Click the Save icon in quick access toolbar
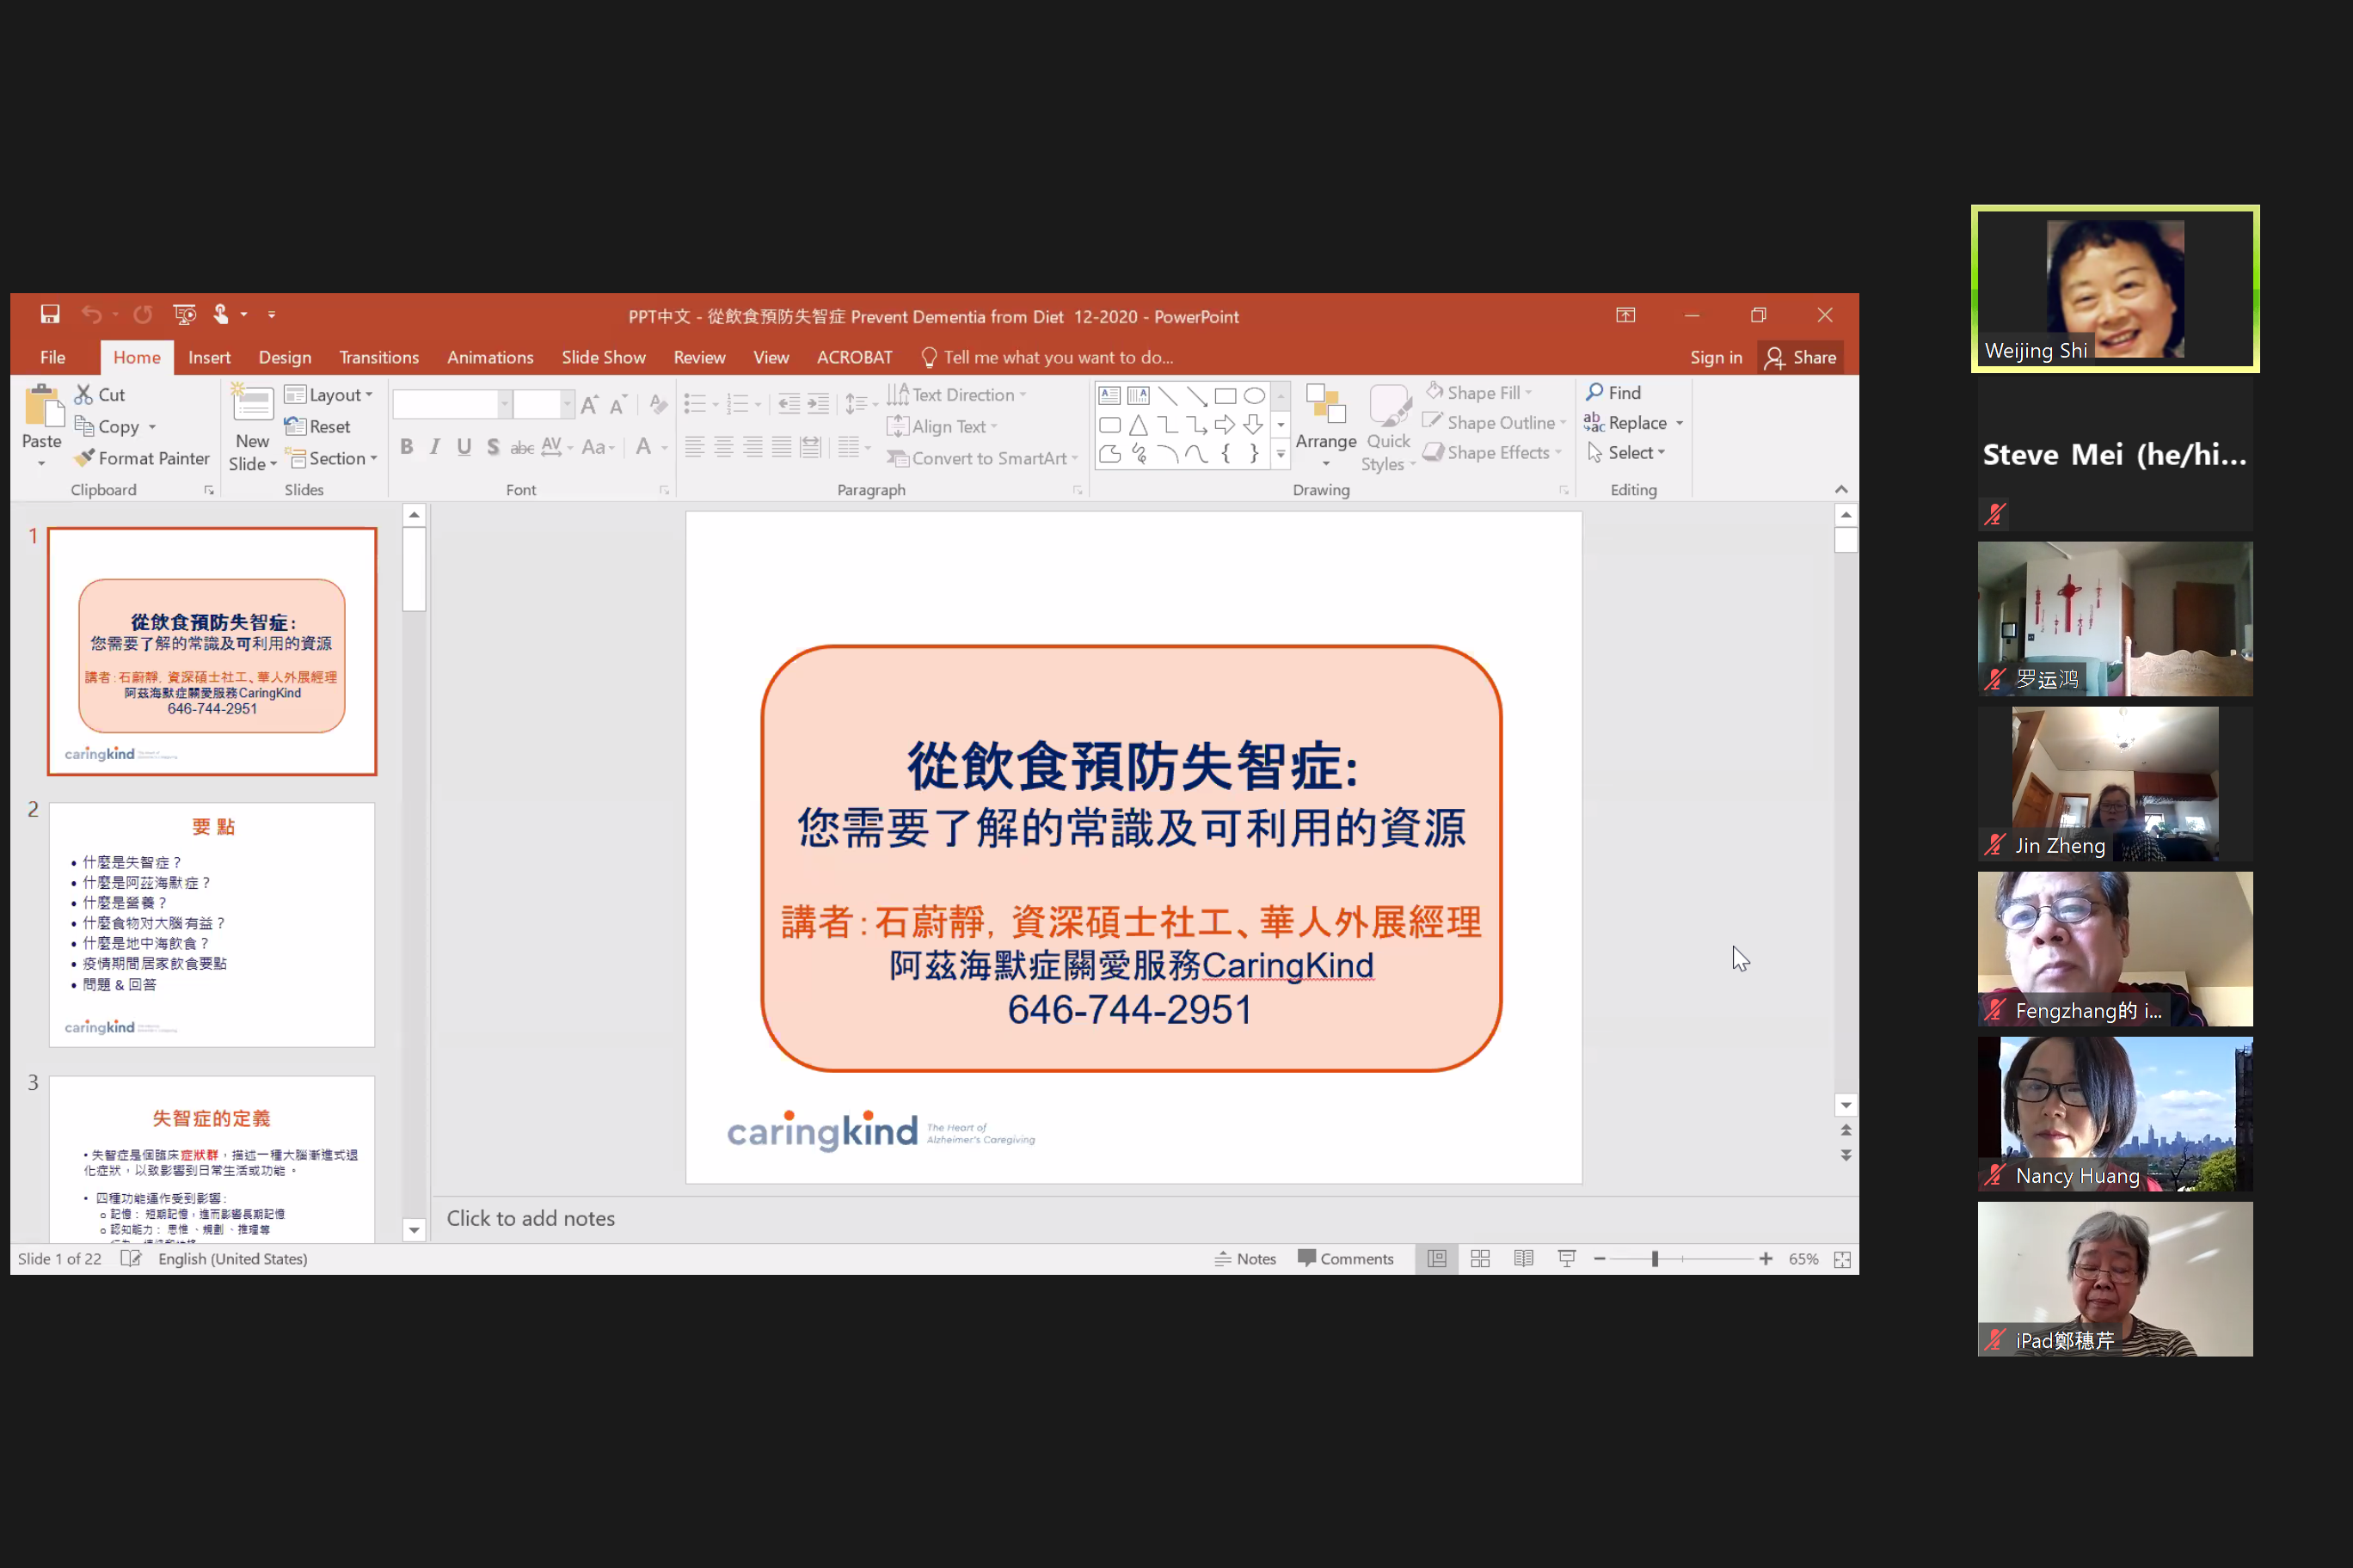Viewport: 2353px width, 1568px height. pyautogui.click(x=50, y=315)
